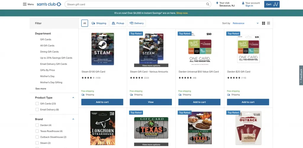
Task: Open the Sort by Relevance dropdown
Action: click(245, 23)
